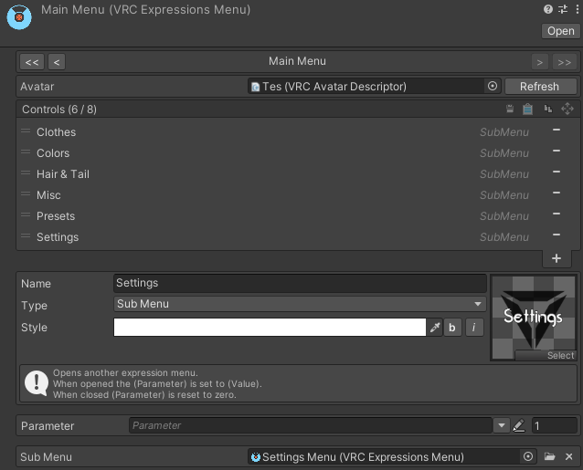583x470 pixels.
Task: Remove the Settings control with minus
Action: [556, 235]
